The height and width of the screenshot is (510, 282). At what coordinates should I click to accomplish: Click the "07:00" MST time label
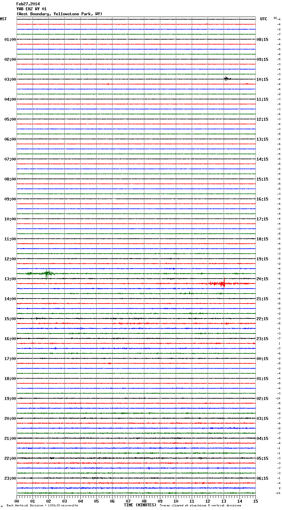coord(10,159)
